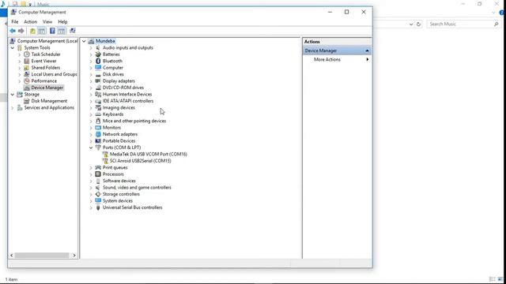Open the address bar dropdown in Explorer window
506x284 pixels.
point(411,24)
